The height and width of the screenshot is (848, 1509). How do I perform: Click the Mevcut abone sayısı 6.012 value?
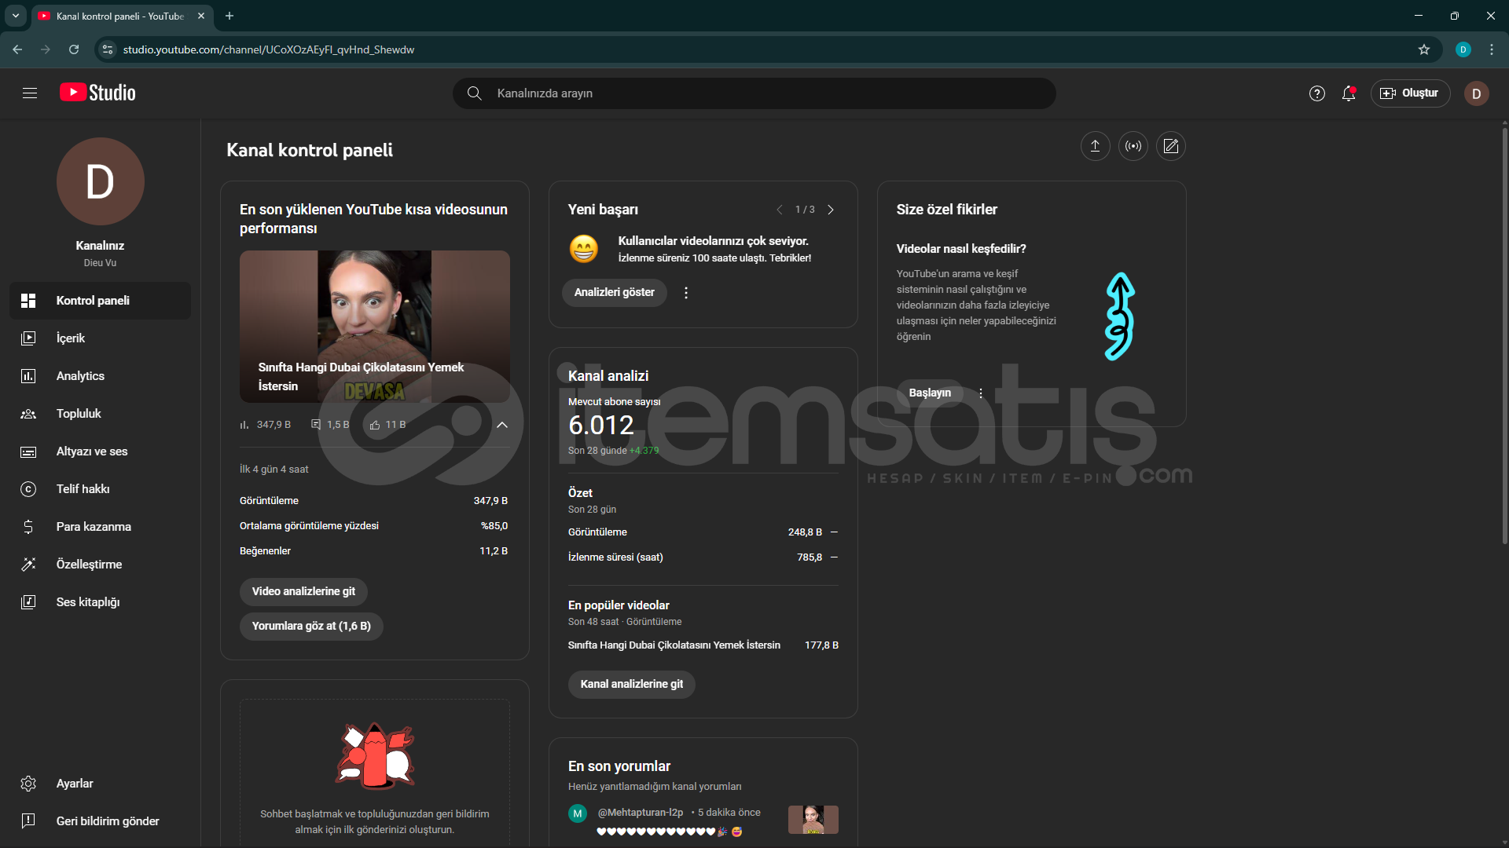(x=600, y=425)
